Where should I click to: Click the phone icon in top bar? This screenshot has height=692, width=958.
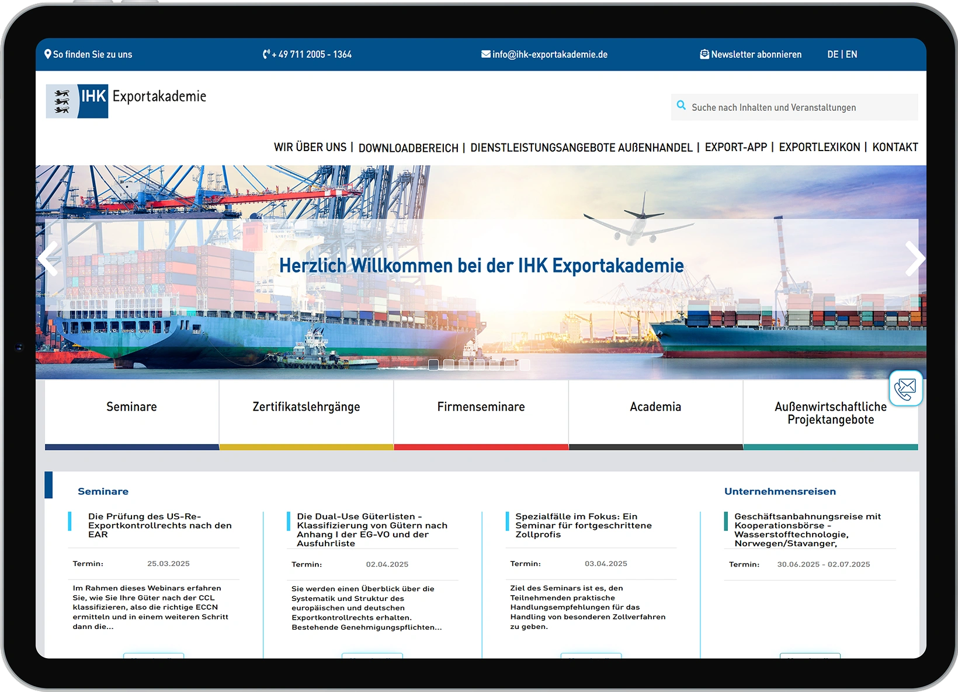(266, 54)
